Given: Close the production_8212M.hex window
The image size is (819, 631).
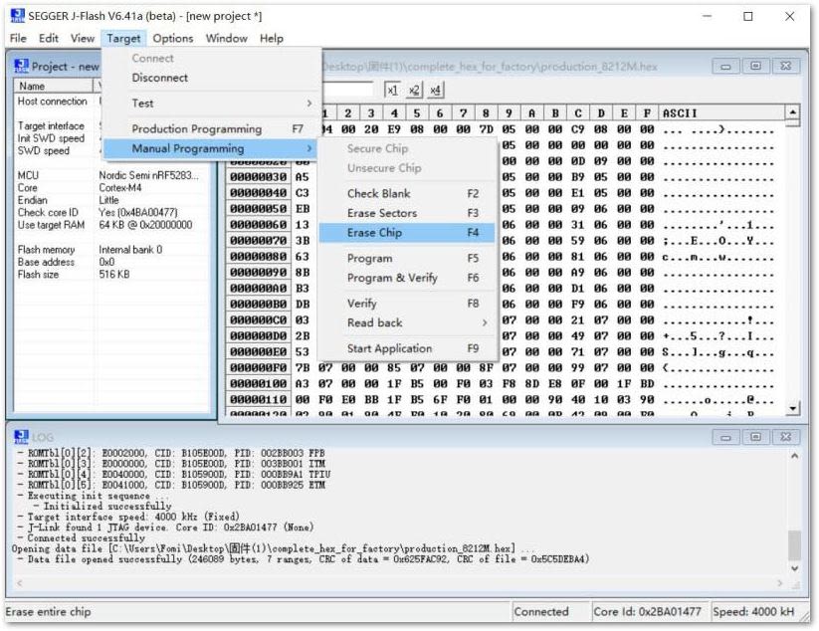Looking at the screenshot, I should pos(785,67).
